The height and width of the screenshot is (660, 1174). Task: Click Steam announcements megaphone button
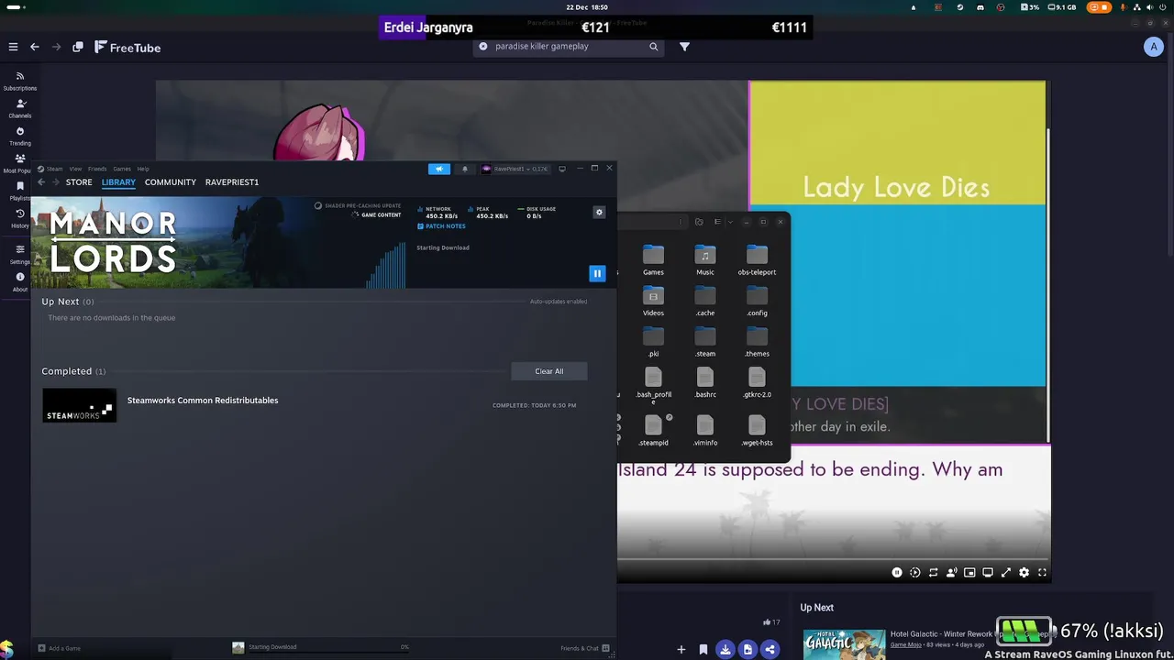[x=439, y=169]
